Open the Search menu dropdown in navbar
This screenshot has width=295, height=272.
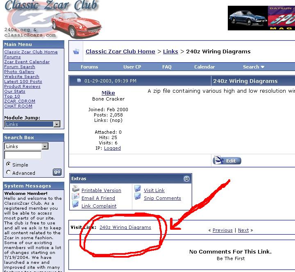coord(254,67)
